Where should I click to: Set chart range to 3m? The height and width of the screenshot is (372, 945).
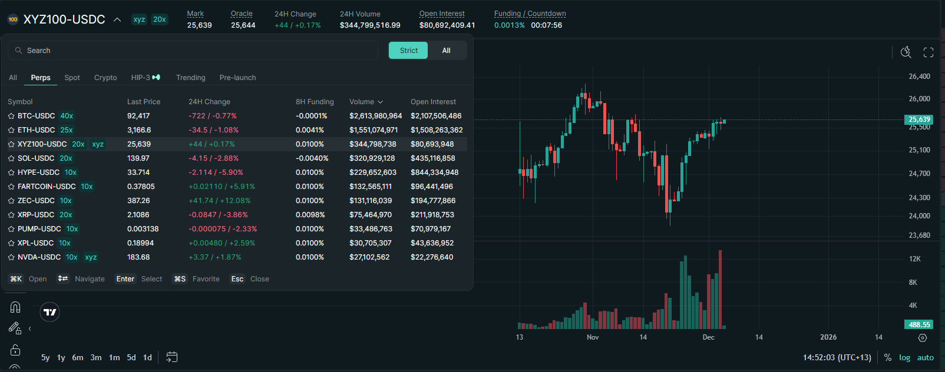[x=95, y=357]
